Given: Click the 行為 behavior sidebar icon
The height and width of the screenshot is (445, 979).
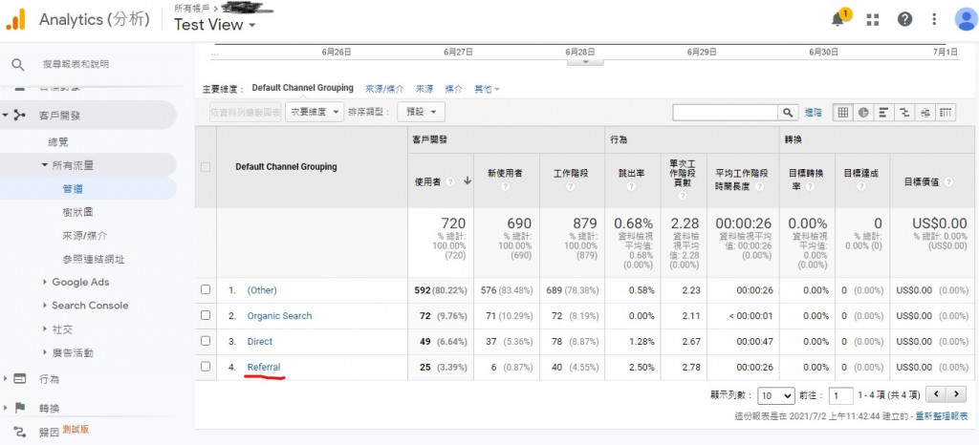Looking at the screenshot, I should (20, 379).
